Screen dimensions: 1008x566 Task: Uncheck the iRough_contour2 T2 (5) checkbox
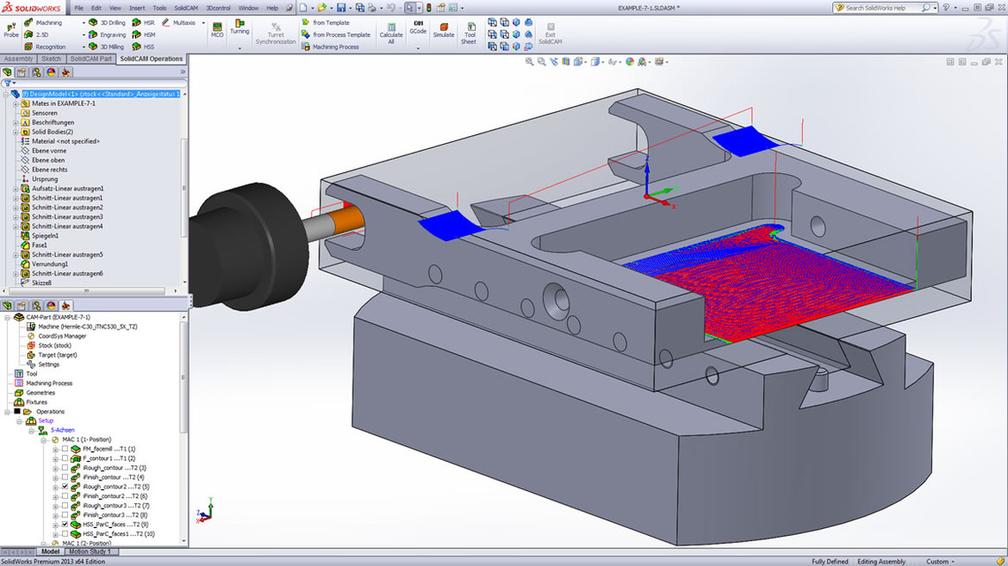(65, 487)
